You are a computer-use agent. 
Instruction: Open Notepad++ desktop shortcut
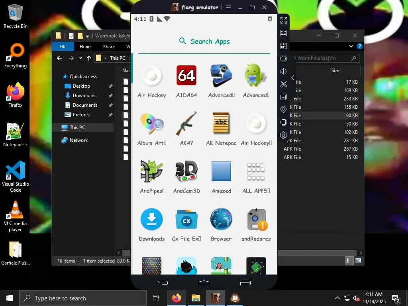pos(16,135)
